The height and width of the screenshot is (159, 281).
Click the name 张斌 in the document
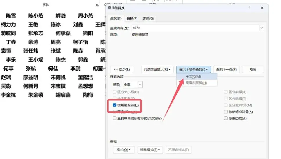tap(56, 51)
